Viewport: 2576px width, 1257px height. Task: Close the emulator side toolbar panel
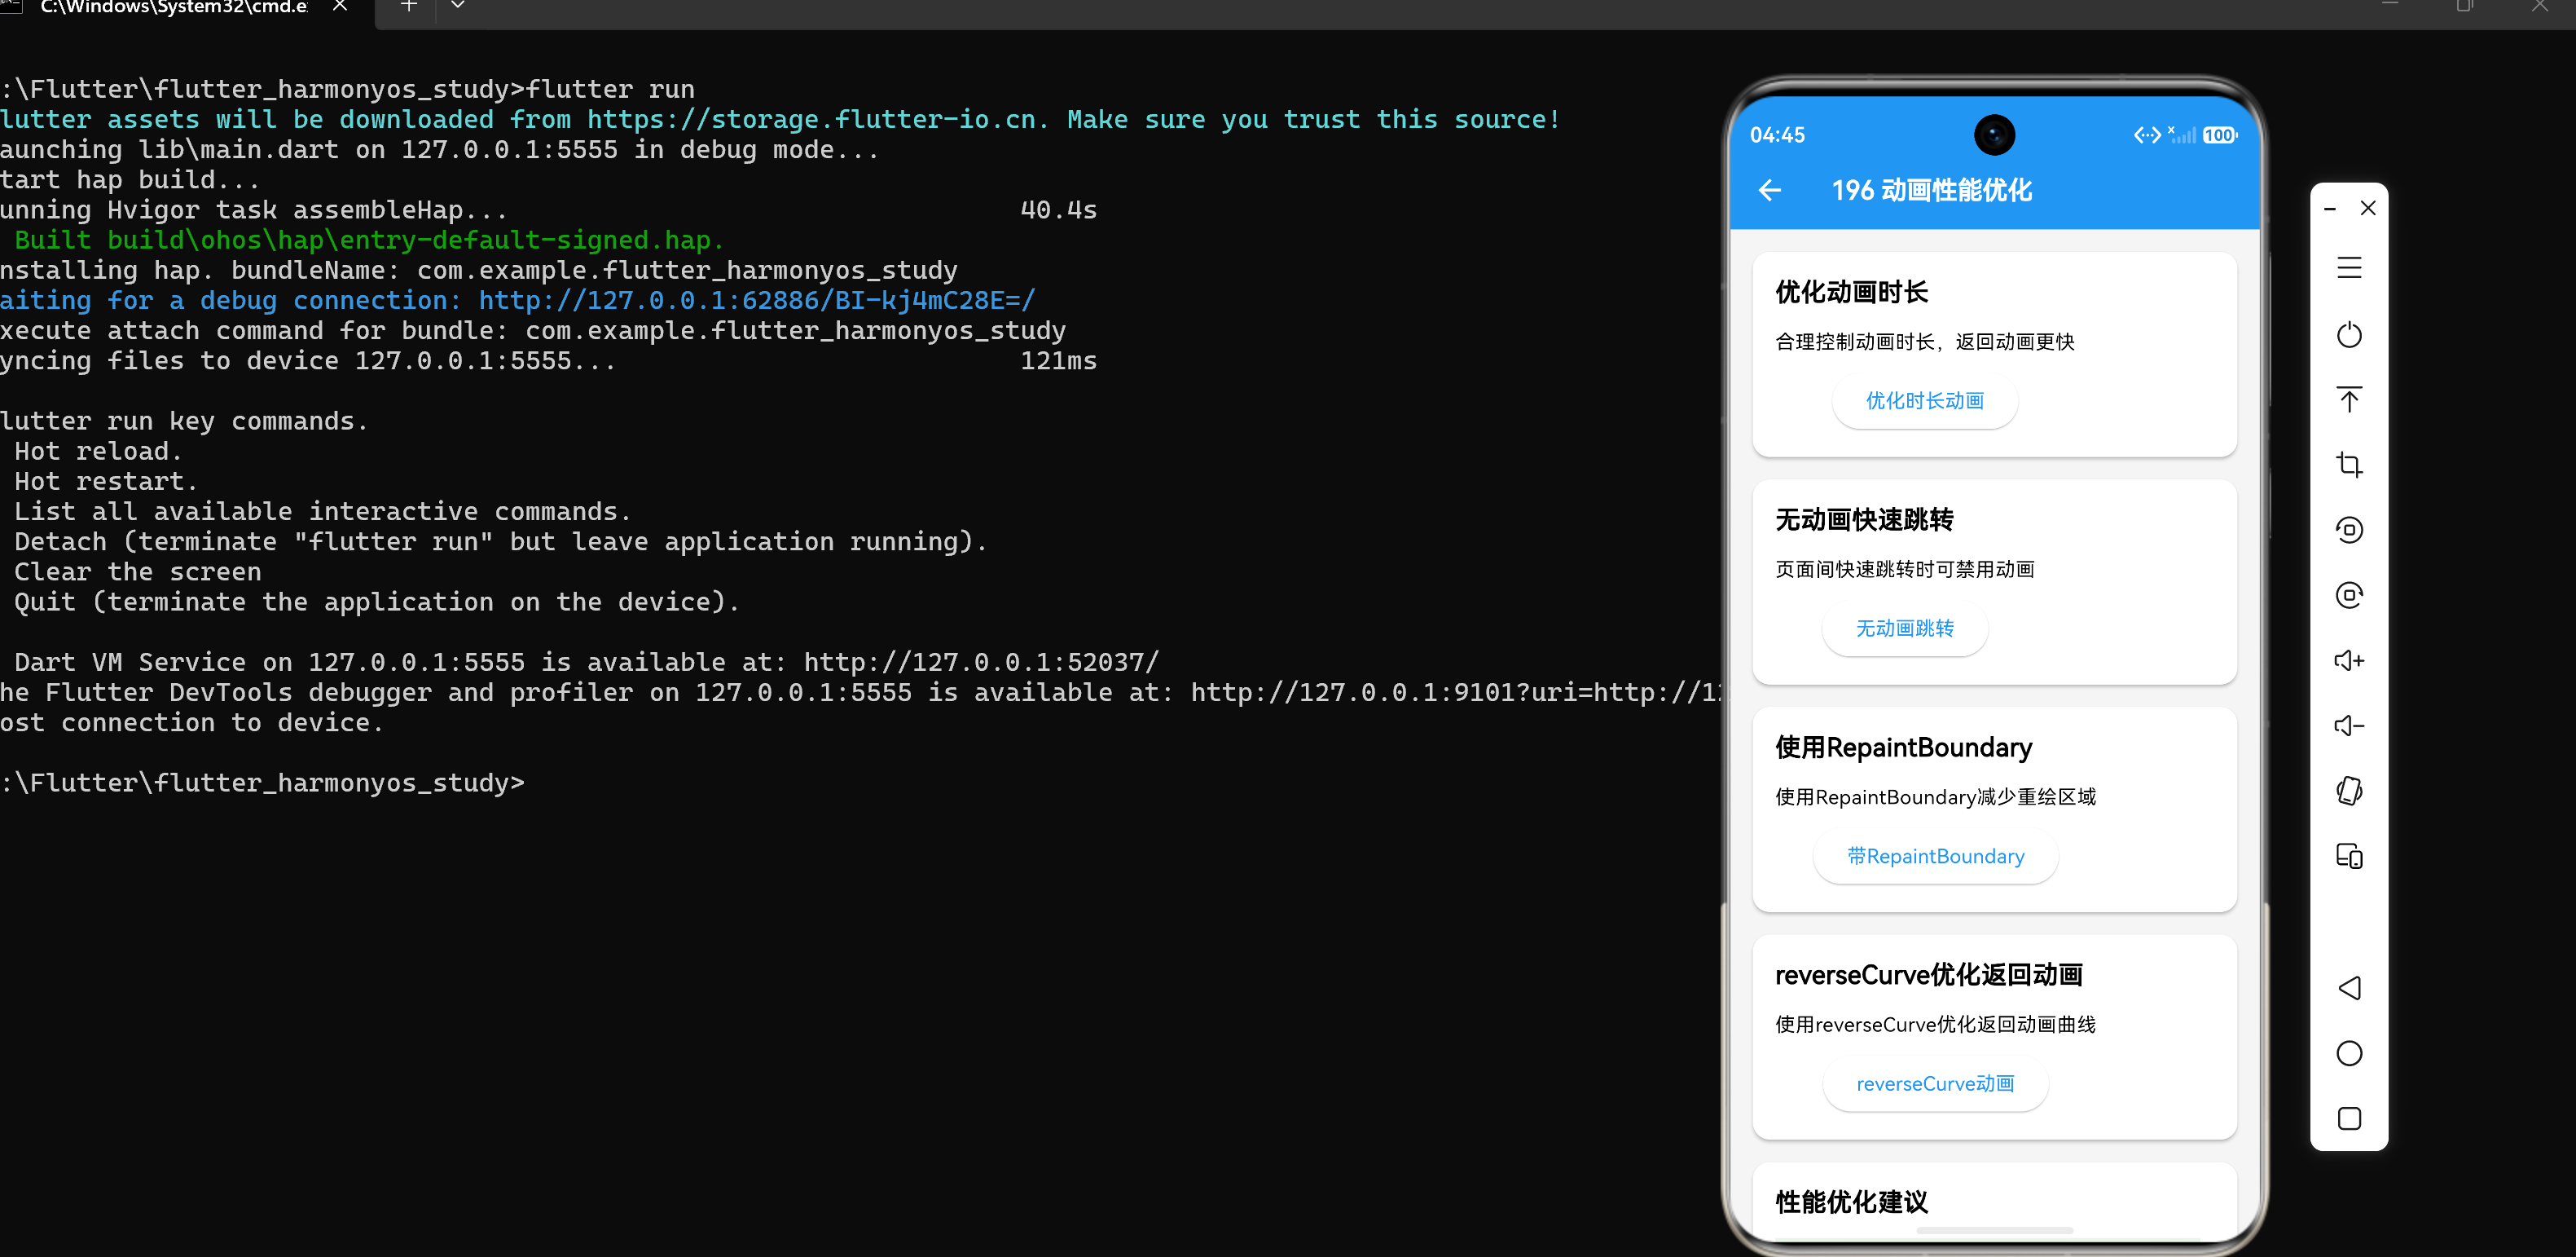click(2368, 208)
